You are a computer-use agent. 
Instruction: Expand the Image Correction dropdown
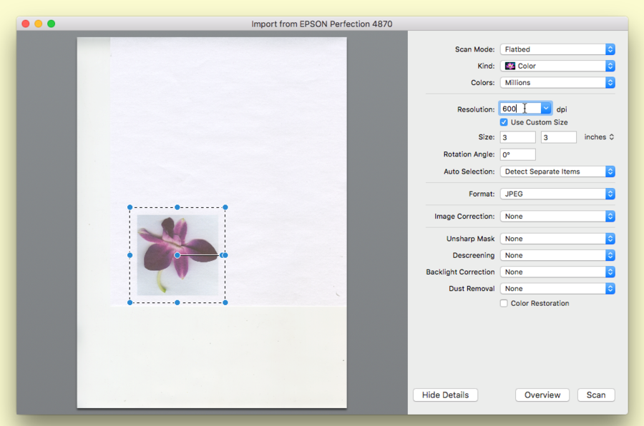(557, 216)
